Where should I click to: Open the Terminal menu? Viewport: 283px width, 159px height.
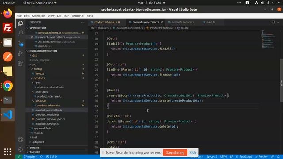click(78, 16)
